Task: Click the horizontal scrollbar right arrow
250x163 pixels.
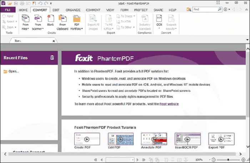Action: tap(240, 154)
